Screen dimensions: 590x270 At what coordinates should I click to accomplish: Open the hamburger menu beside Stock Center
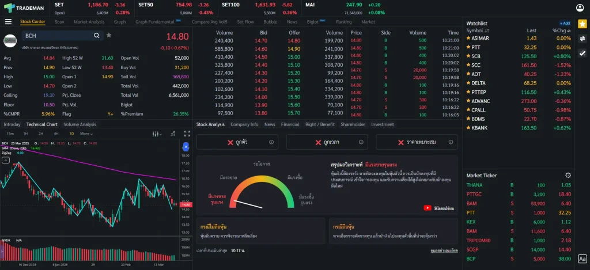point(8,22)
